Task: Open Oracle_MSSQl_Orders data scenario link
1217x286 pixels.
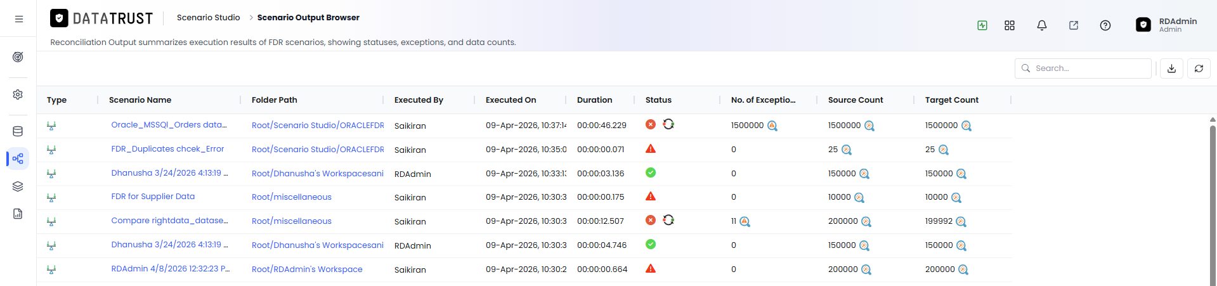Action: [169, 125]
